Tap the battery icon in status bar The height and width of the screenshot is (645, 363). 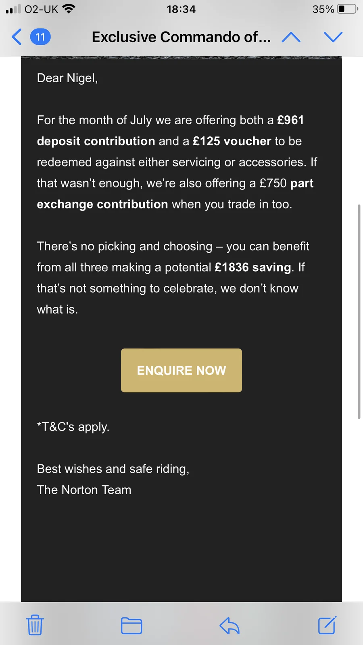tap(347, 9)
